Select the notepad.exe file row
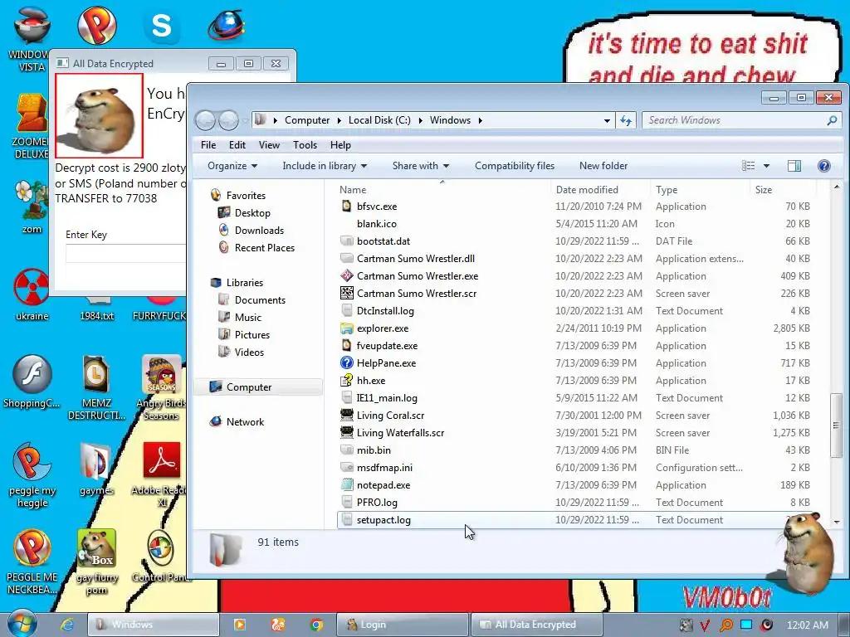 576,484
